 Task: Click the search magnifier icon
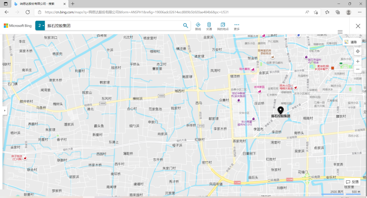[x=186, y=26]
